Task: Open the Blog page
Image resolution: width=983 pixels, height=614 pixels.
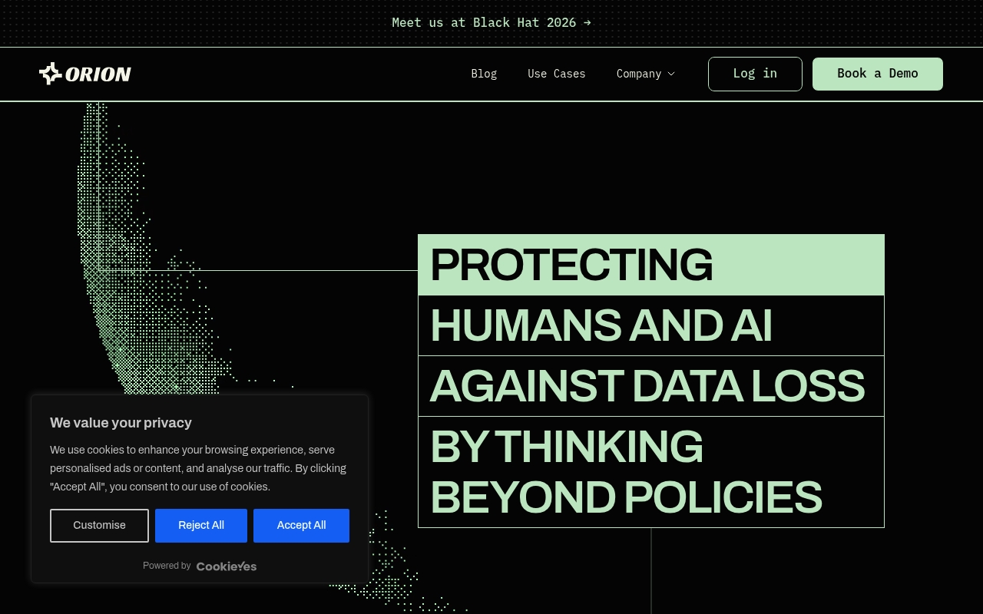Action: tap(484, 74)
